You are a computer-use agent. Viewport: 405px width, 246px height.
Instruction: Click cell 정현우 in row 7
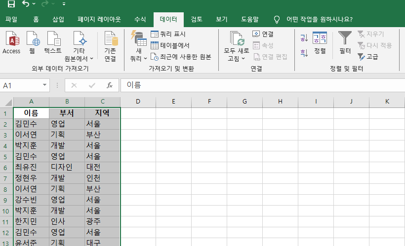pyautogui.click(x=31, y=178)
